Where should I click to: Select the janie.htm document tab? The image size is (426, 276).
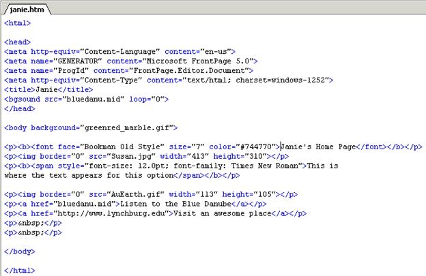click(x=27, y=10)
